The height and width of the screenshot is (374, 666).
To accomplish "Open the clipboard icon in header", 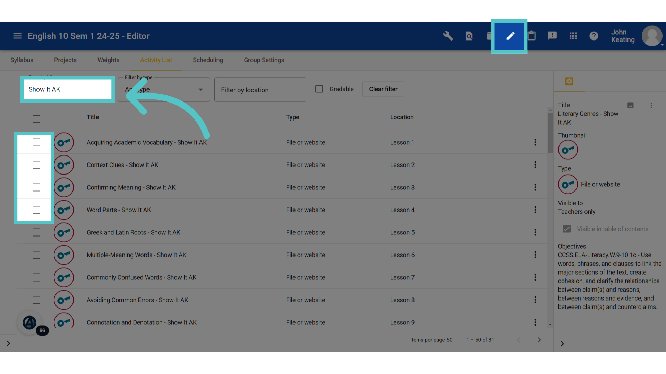I will click(531, 36).
